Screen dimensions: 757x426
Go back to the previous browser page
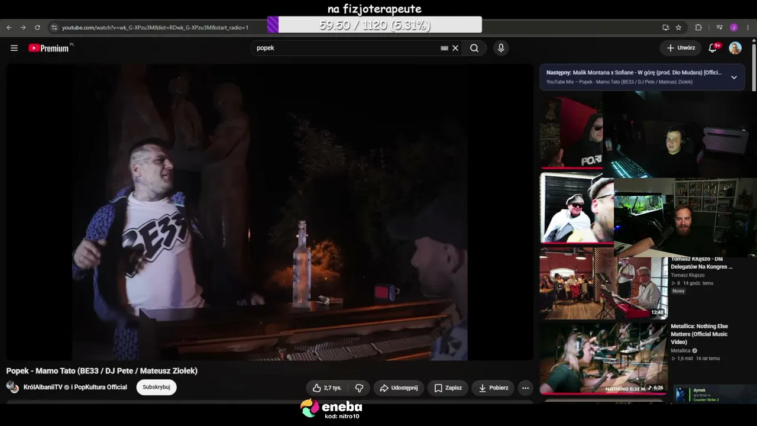click(x=9, y=27)
